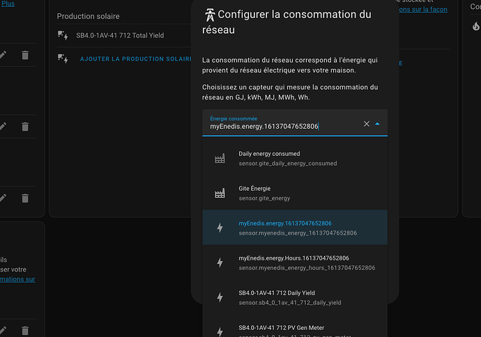This screenshot has width=481, height=337.
Task: Select SB4.0-1AV-41 712 Daily Yield option
Action: [x=295, y=297]
